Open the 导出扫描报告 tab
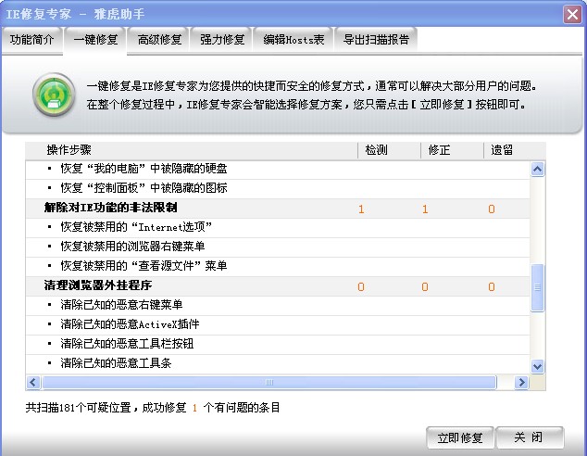The height and width of the screenshot is (456, 587). (376, 40)
